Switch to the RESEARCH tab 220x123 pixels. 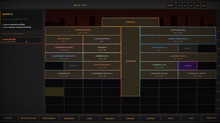point(110,118)
